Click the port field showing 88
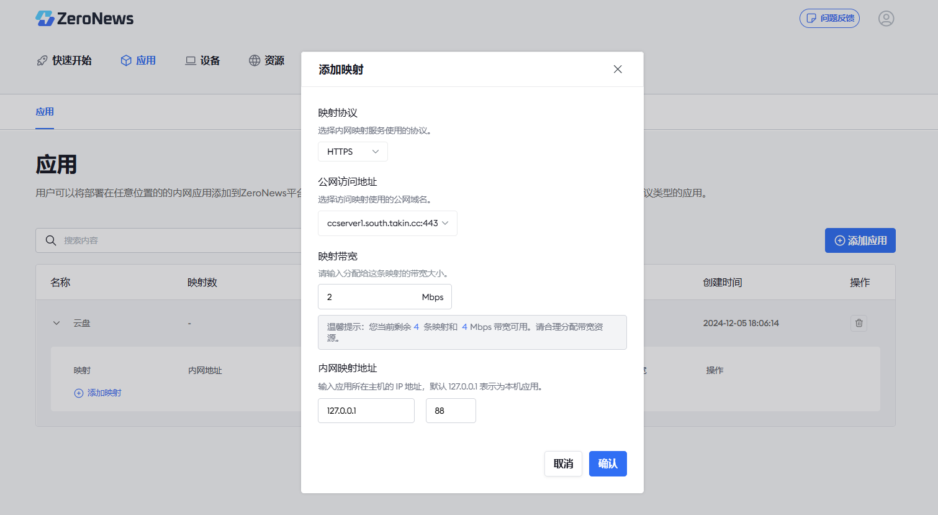 pyautogui.click(x=451, y=411)
